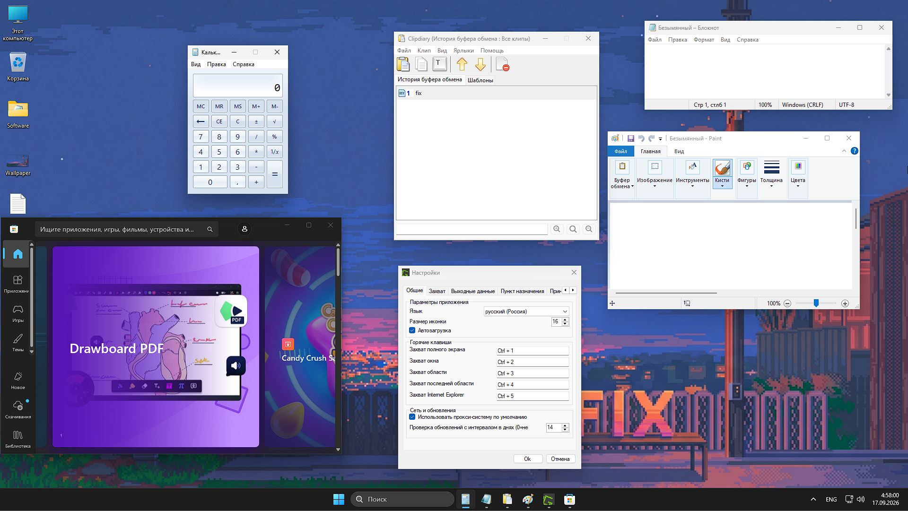Select the Кисти brush tool in Paint
The width and height of the screenshot is (908, 511).
coord(722,173)
